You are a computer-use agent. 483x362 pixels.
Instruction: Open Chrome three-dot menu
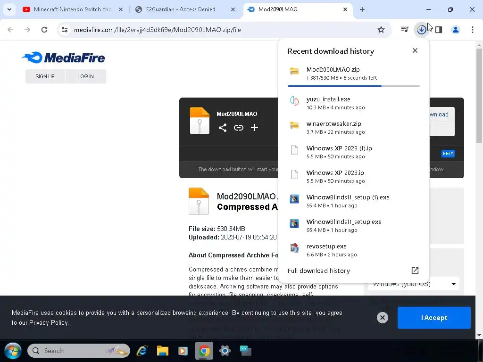(x=473, y=30)
